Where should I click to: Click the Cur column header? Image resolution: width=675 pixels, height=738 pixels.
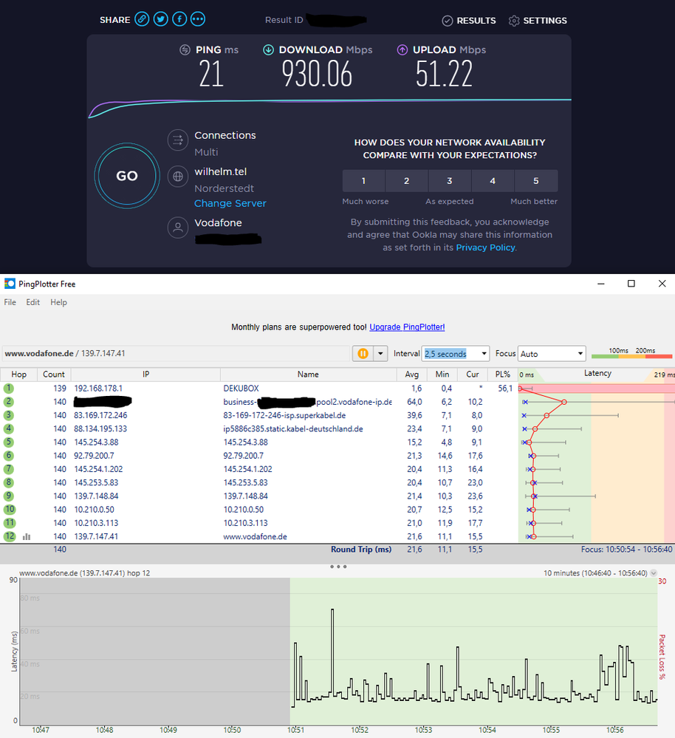click(472, 375)
